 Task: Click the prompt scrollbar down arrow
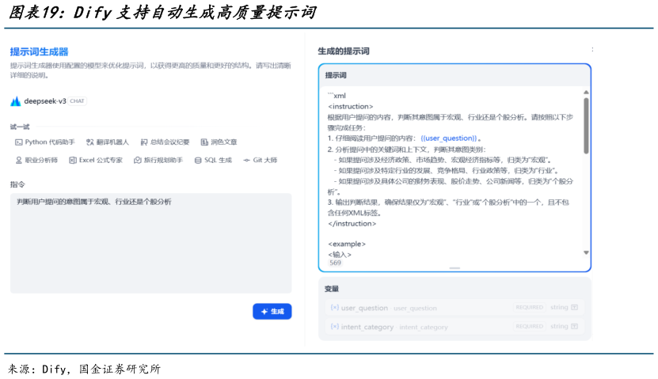[586, 252]
